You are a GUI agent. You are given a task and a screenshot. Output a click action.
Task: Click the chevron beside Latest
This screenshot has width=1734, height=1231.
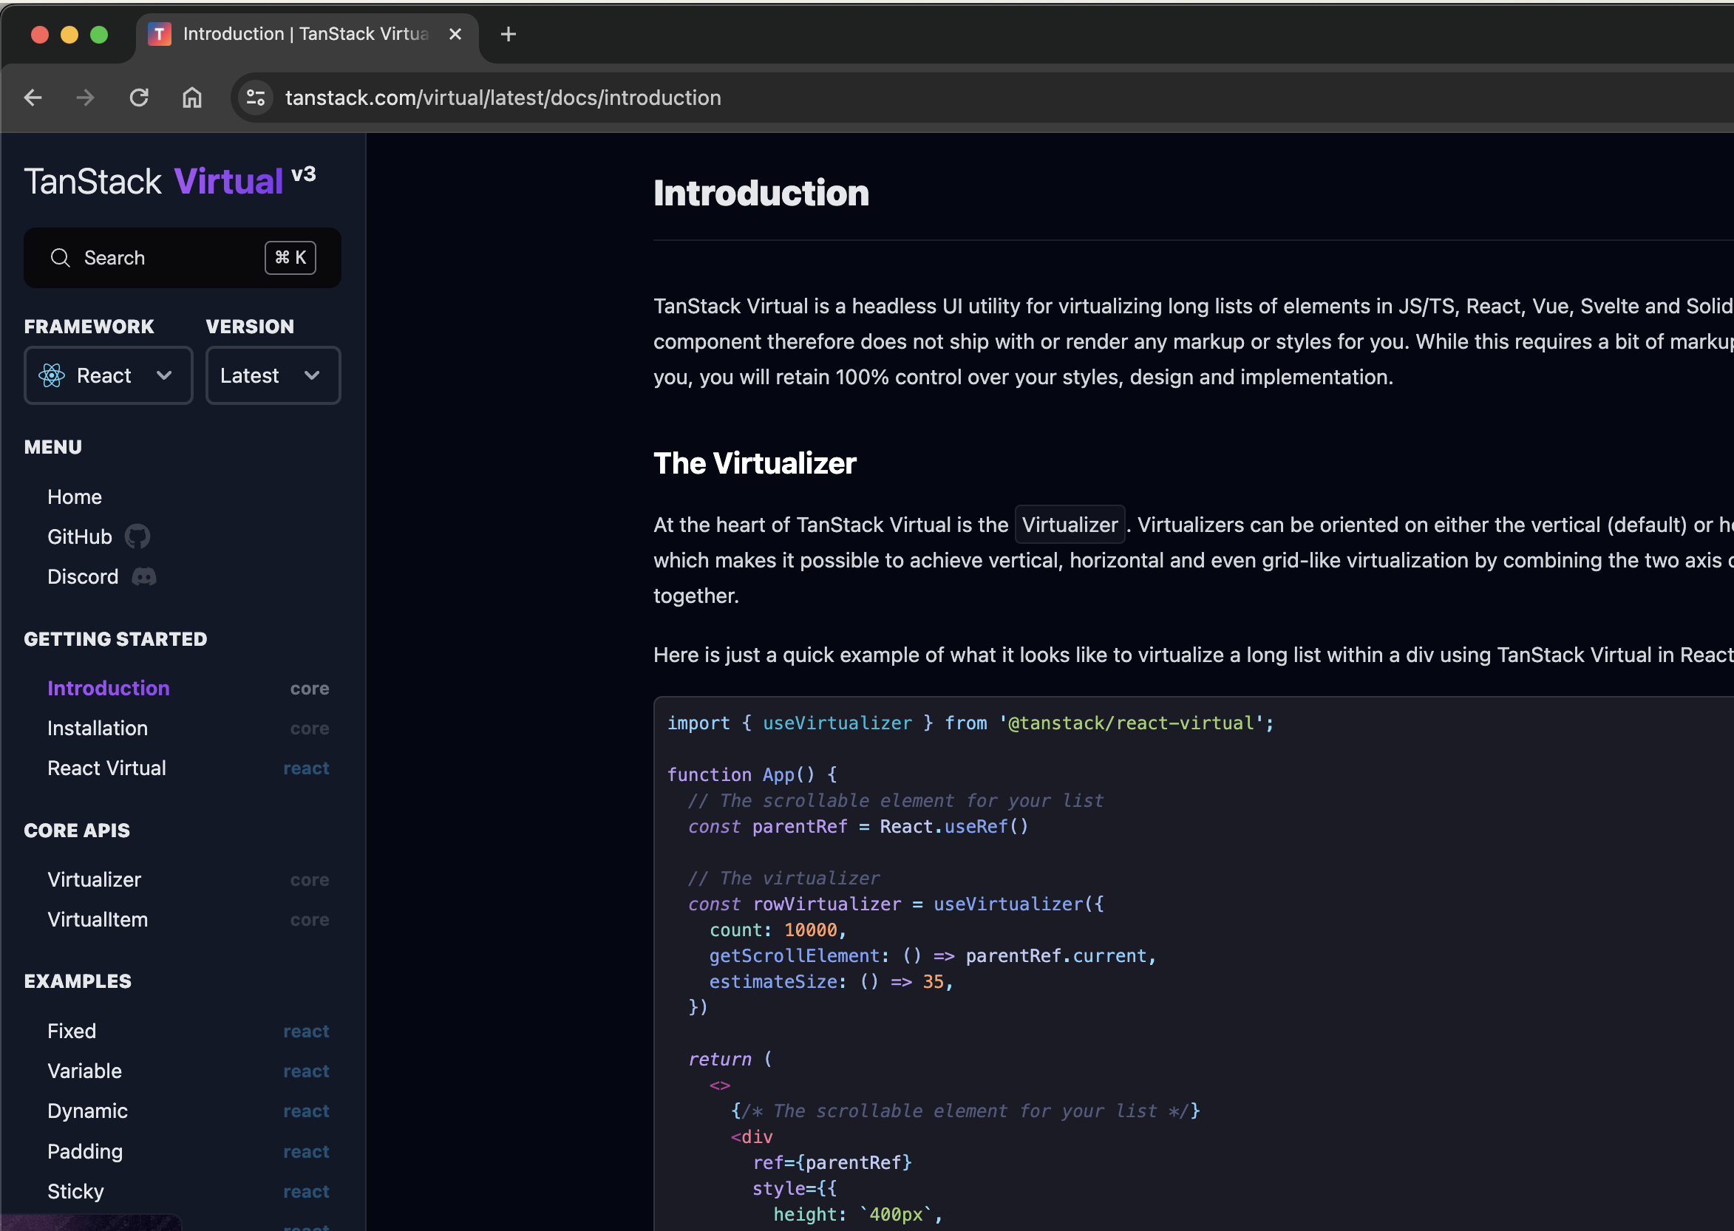tap(312, 375)
